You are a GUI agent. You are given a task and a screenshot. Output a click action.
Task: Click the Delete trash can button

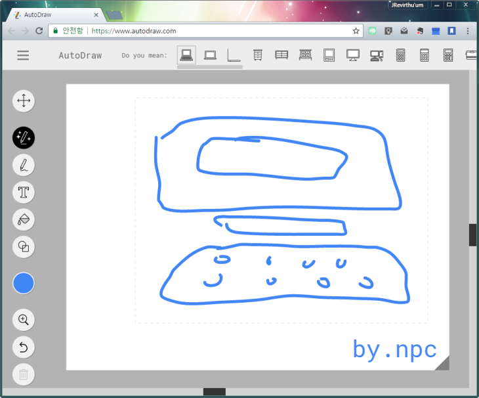tap(24, 374)
